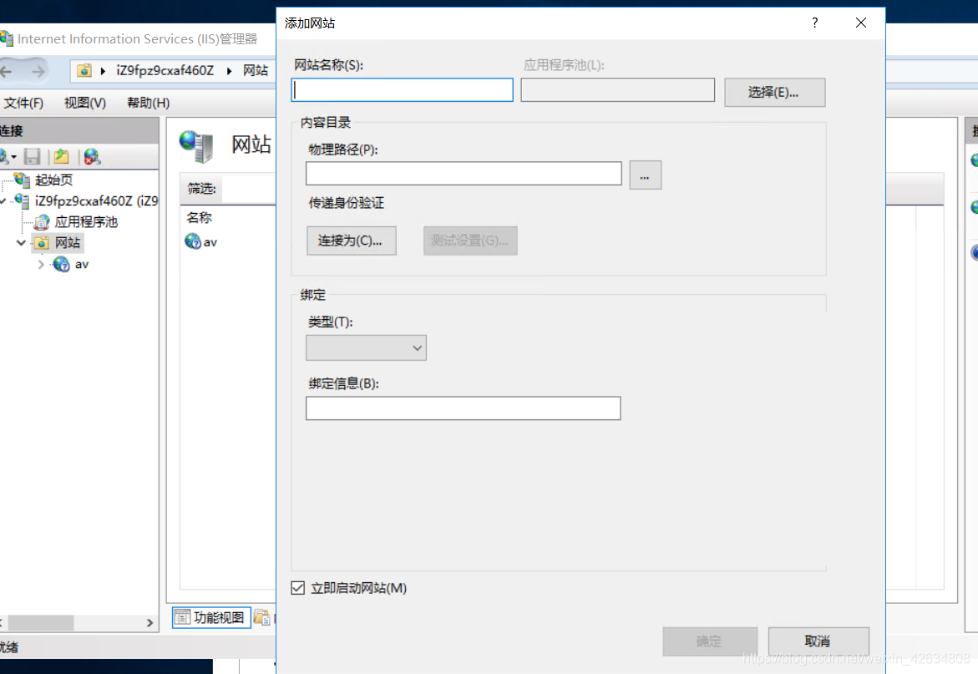
Task: Click iZ9fpz9cxaf460Z in the address breadcrumb
Action: coord(165,70)
